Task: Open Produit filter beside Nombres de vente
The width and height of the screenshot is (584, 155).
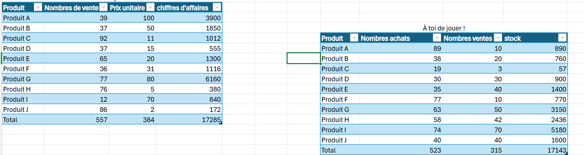Action: tap(38, 7)
